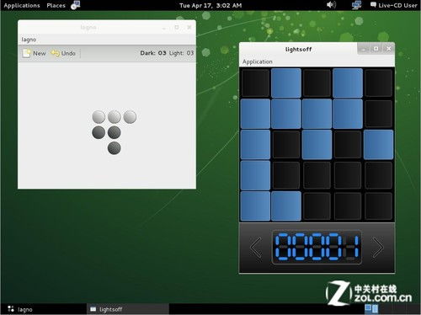
Task: Open the volume speaker icon in top panel
Action: pos(331,5)
